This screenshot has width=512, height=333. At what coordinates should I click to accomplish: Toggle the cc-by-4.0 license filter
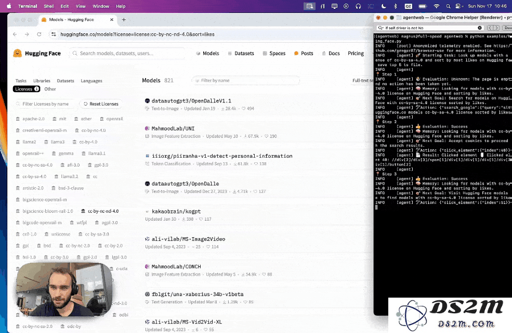point(85,142)
